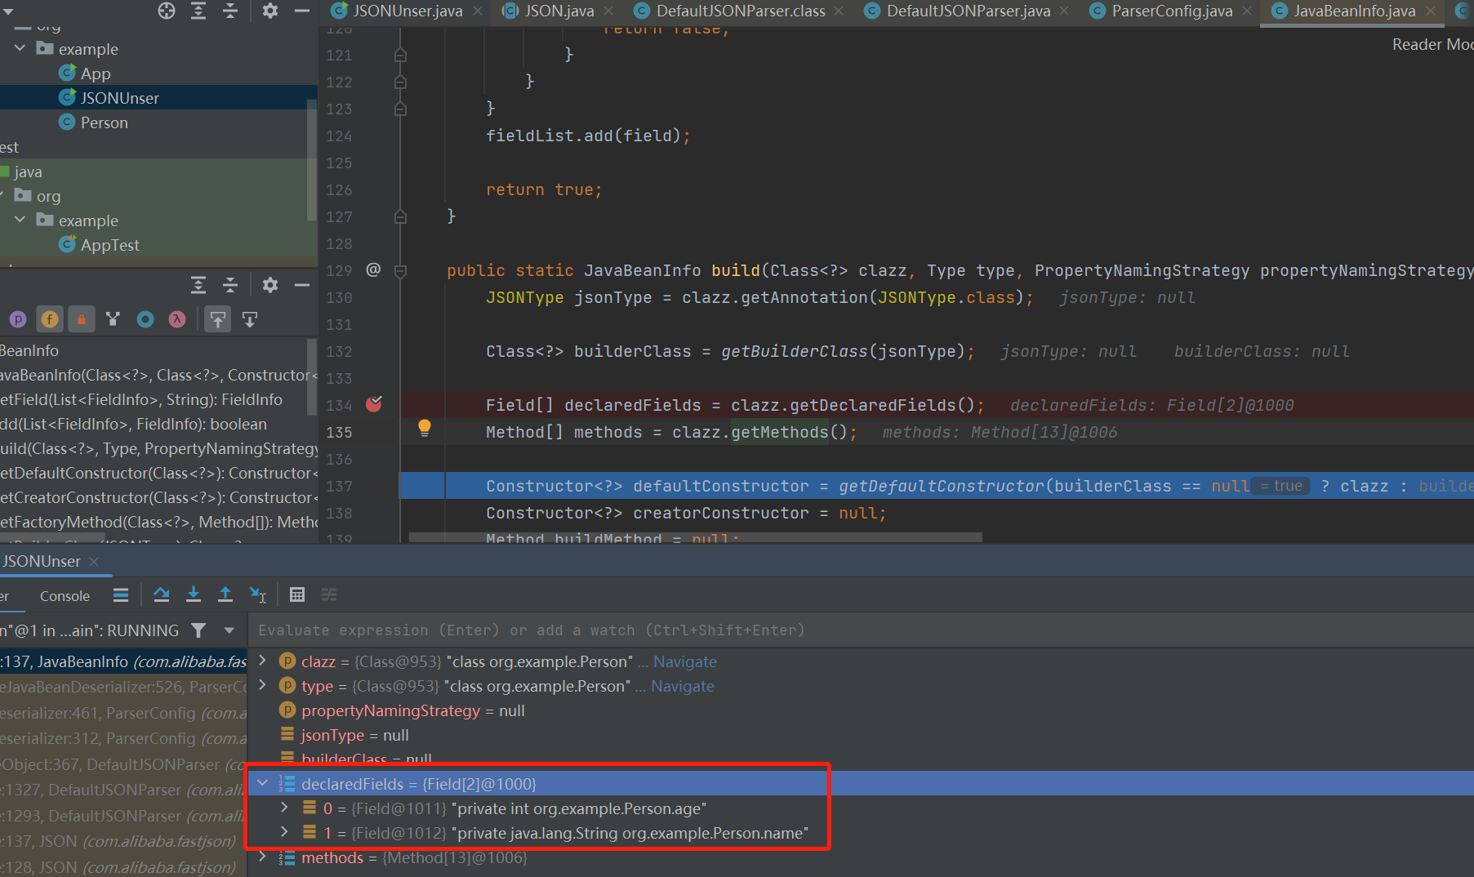Open the Evaluate Expression calculator icon
This screenshot has height=877, width=1474.
tap(297, 594)
